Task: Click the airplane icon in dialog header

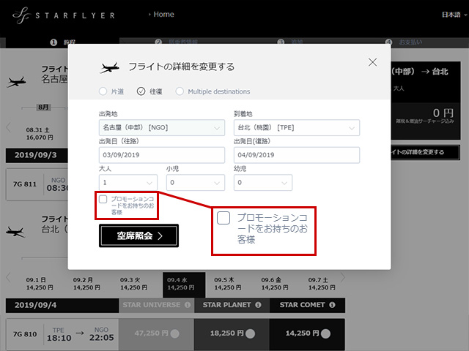Action: (x=109, y=67)
